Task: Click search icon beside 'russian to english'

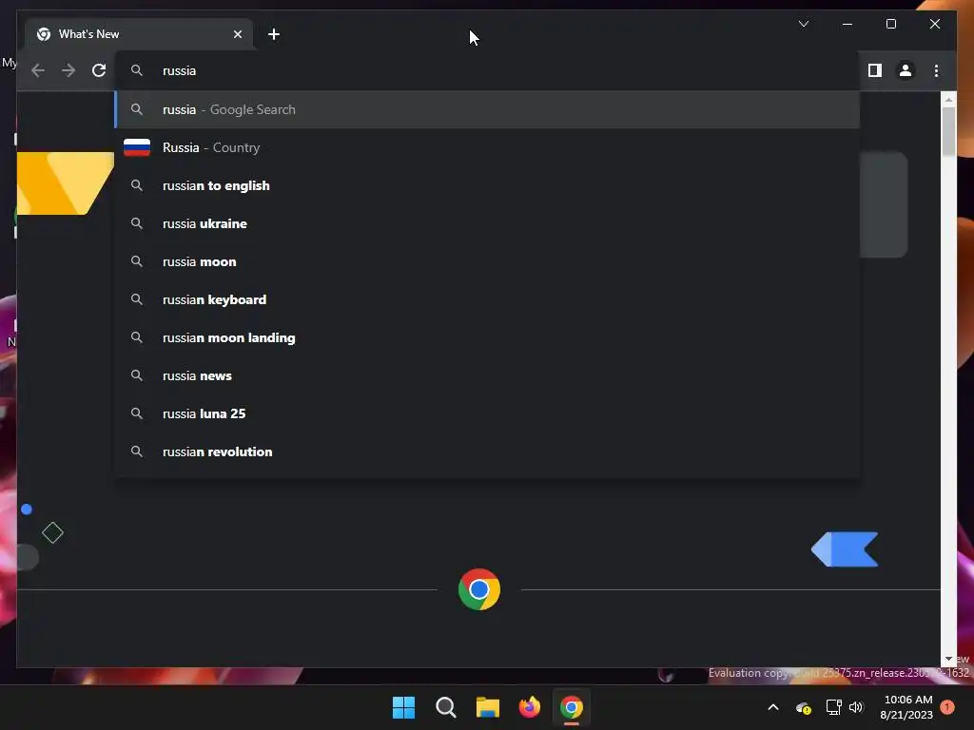Action: [x=137, y=185]
